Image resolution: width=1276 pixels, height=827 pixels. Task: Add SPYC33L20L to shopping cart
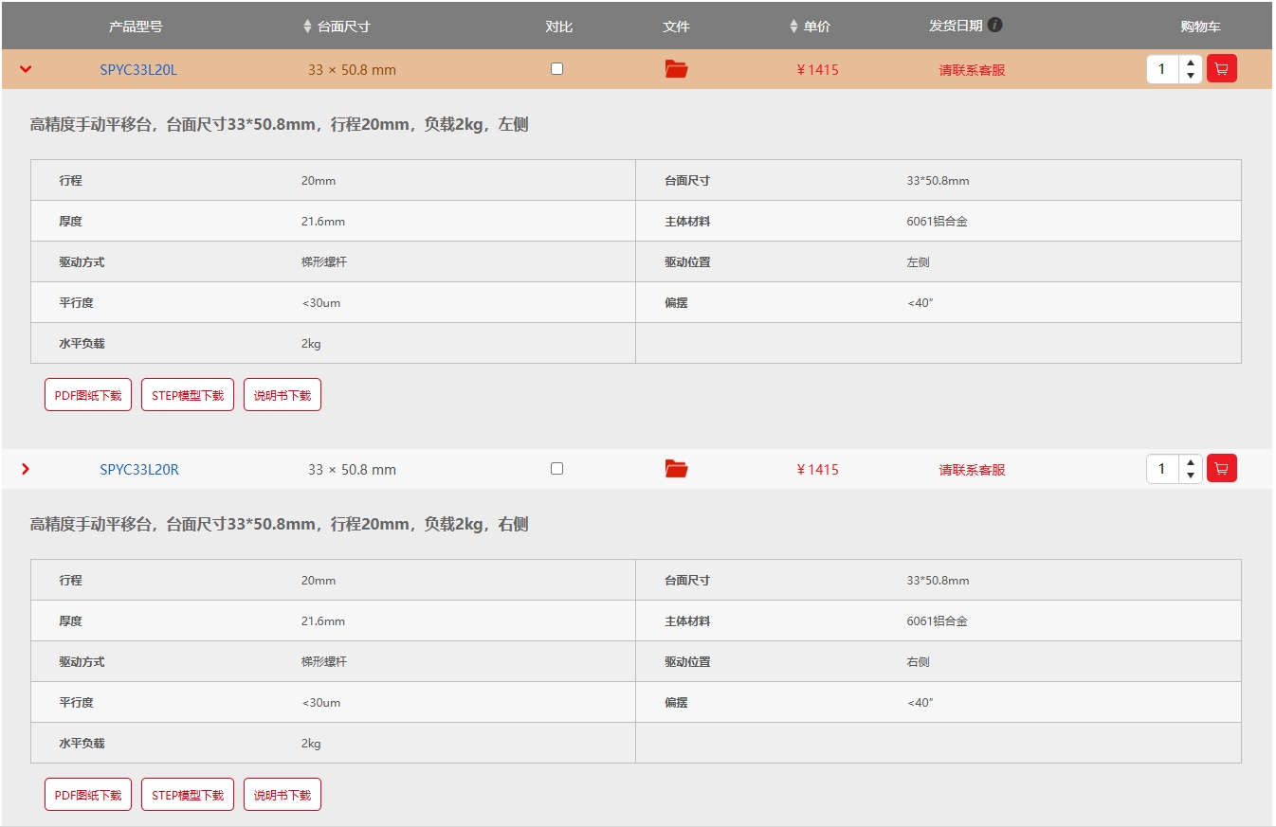[1221, 69]
